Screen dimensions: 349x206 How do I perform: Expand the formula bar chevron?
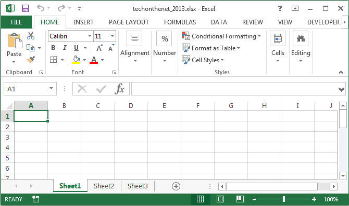341,89
